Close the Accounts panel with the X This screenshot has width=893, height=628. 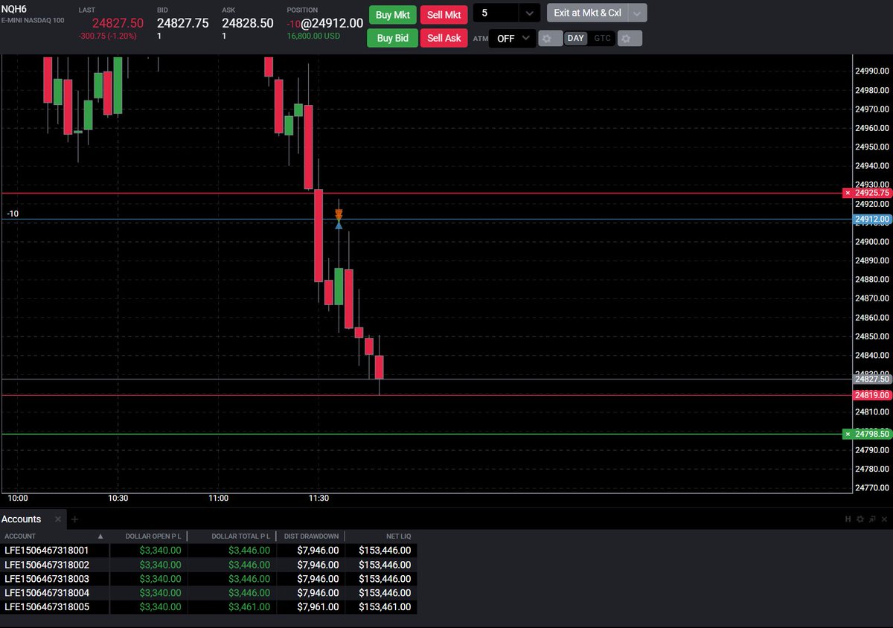point(883,519)
